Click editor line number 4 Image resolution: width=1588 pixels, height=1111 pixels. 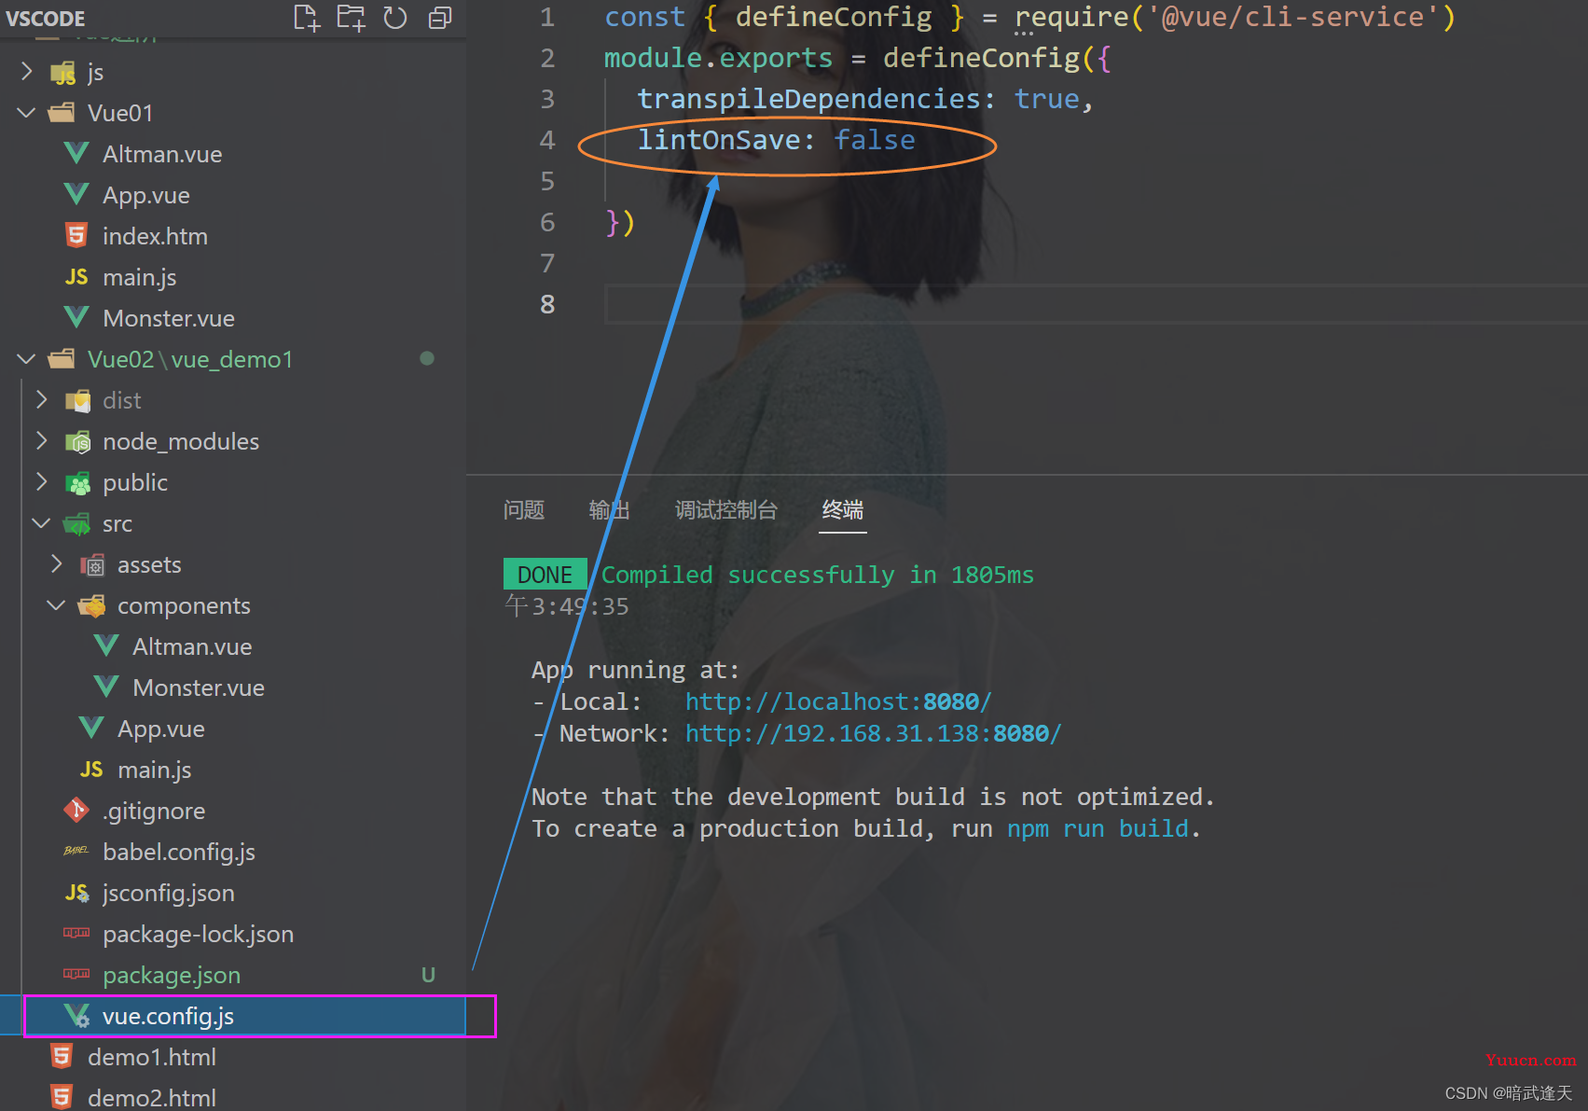(547, 140)
